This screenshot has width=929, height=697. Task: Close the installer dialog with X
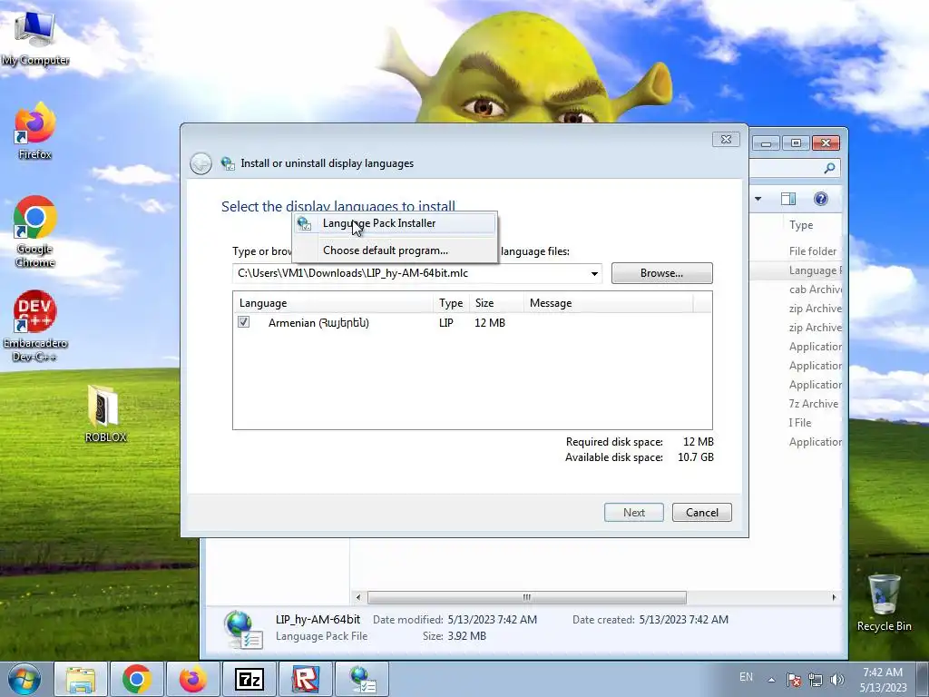pos(726,139)
